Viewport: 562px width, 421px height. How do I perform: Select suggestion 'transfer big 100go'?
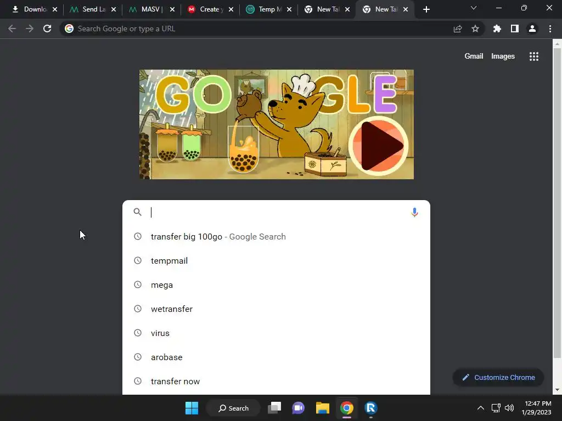coord(276,237)
